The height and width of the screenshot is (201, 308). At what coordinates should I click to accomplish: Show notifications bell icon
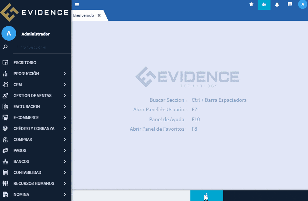point(277,4)
